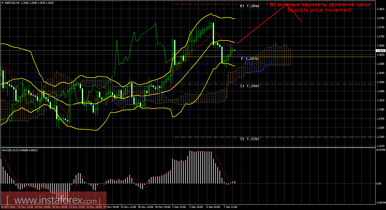
Task: Click the 1.2345 price scale value
Action: pos(380,119)
